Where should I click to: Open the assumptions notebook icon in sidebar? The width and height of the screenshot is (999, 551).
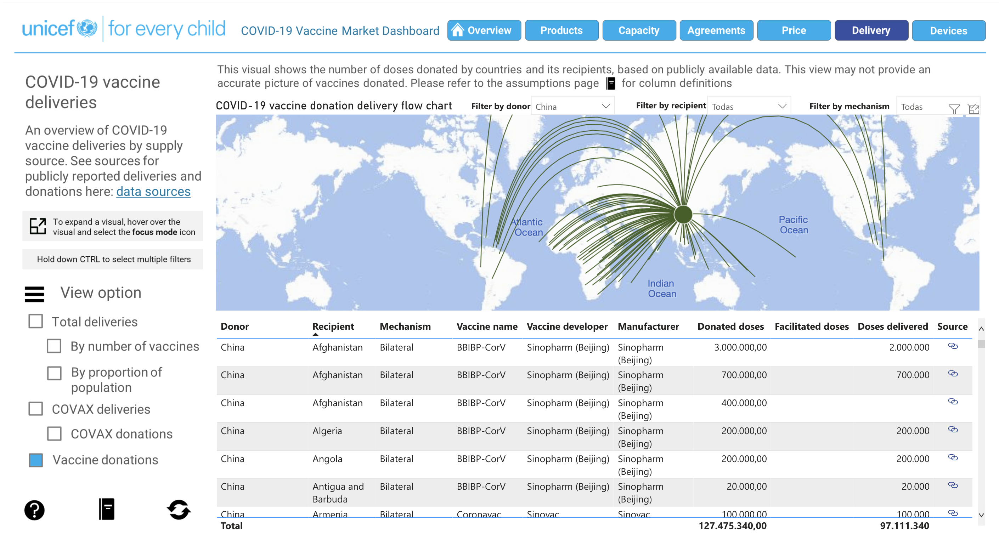(x=107, y=509)
